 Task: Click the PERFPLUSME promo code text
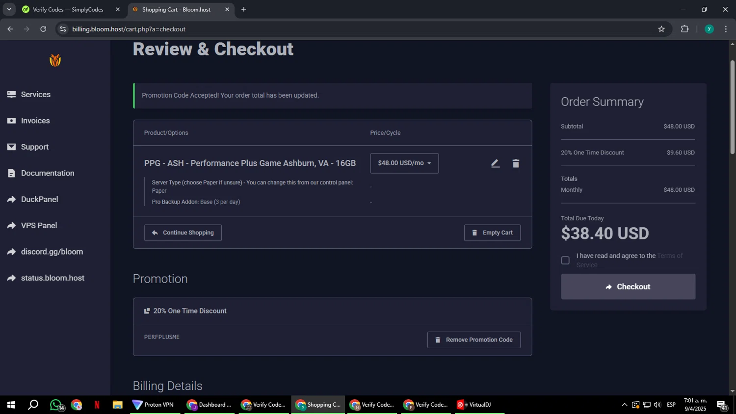pos(162,337)
